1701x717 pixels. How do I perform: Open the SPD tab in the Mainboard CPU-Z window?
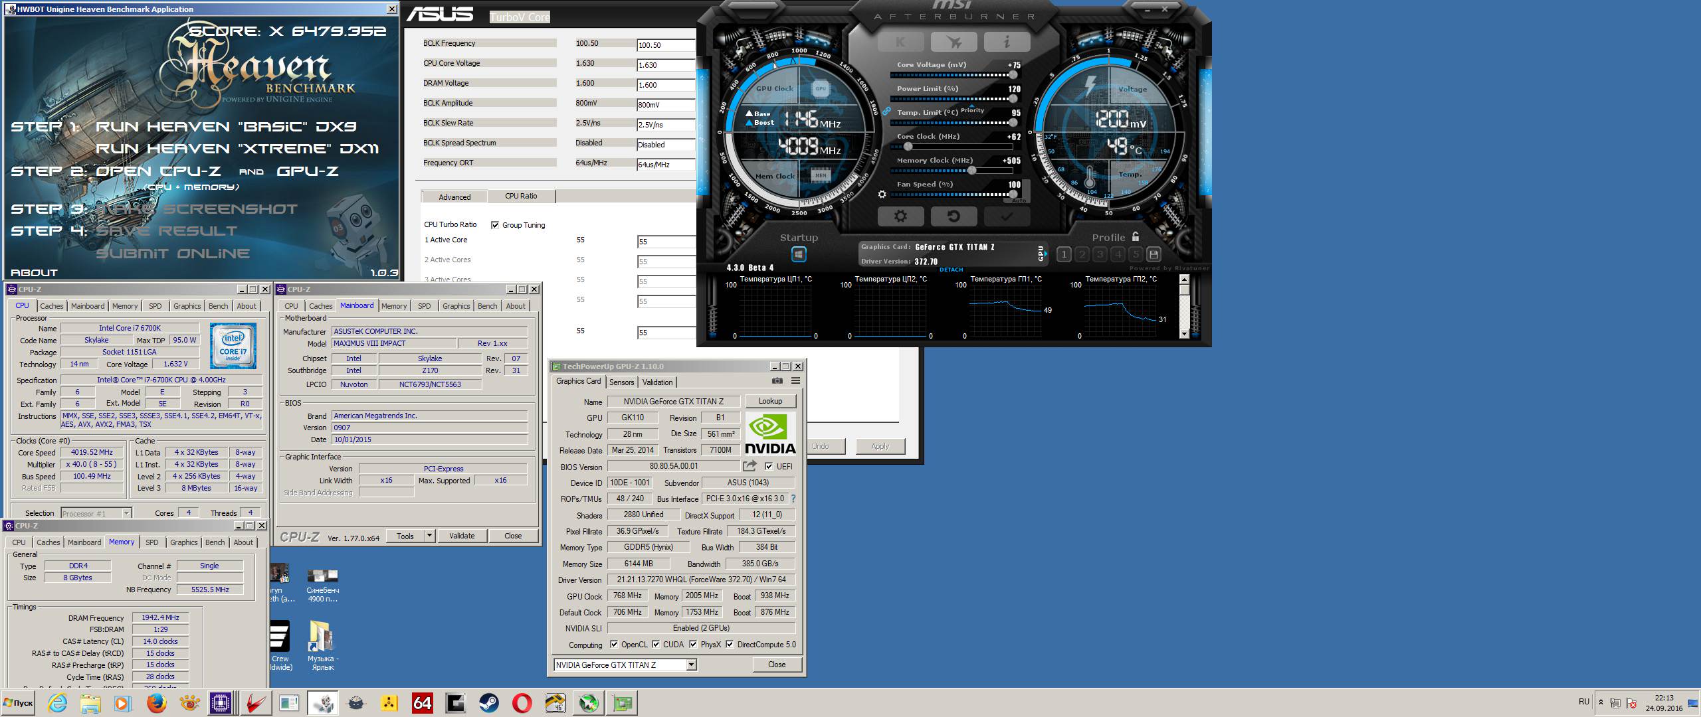pyautogui.click(x=424, y=306)
